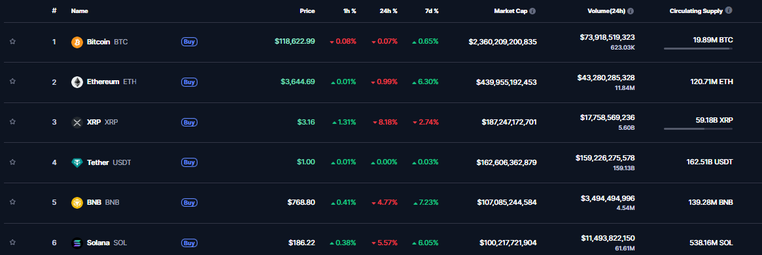Click the Buy button for BNB

click(x=189, y=203)
